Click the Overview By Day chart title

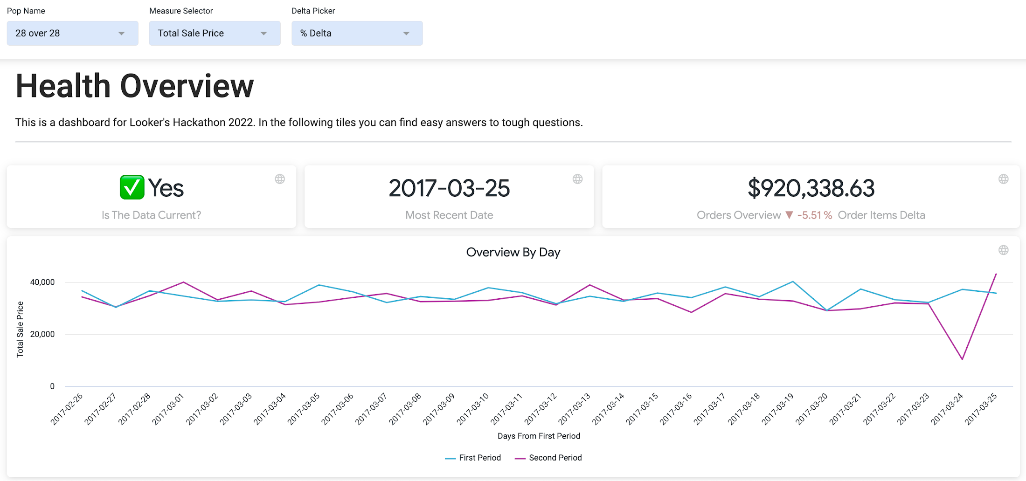[513, 252]
